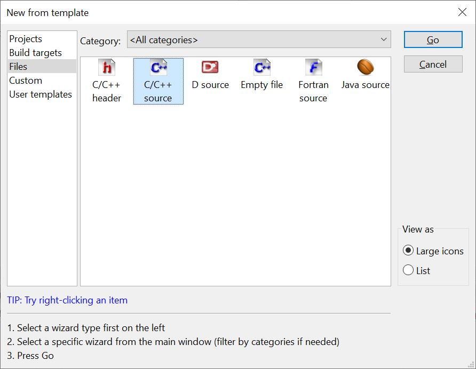Screen dimensions: 476x369
Task: Select the C/C++ source file icon
Action: (x=158, y=68)
